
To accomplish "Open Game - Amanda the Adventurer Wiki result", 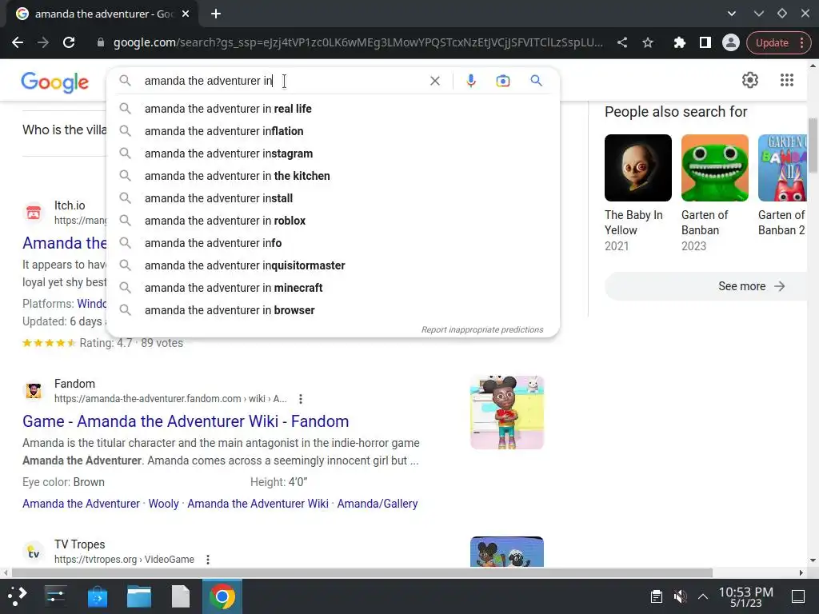I will (186, 421).
